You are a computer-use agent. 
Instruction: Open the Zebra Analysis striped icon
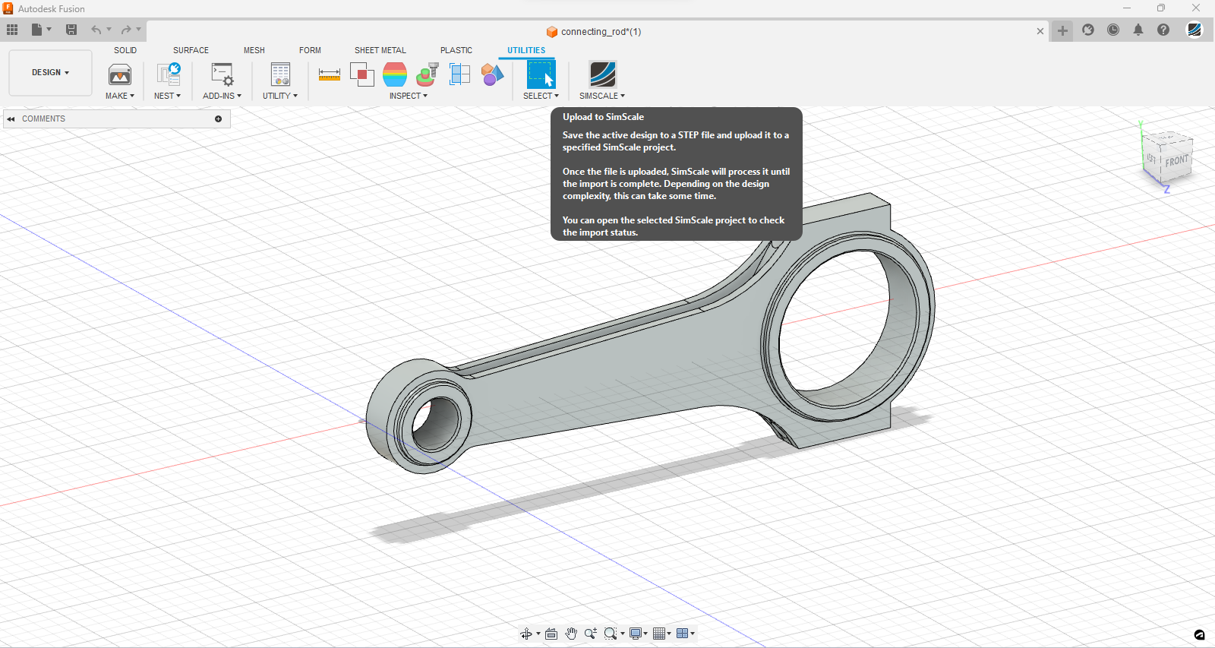point(395,74)
